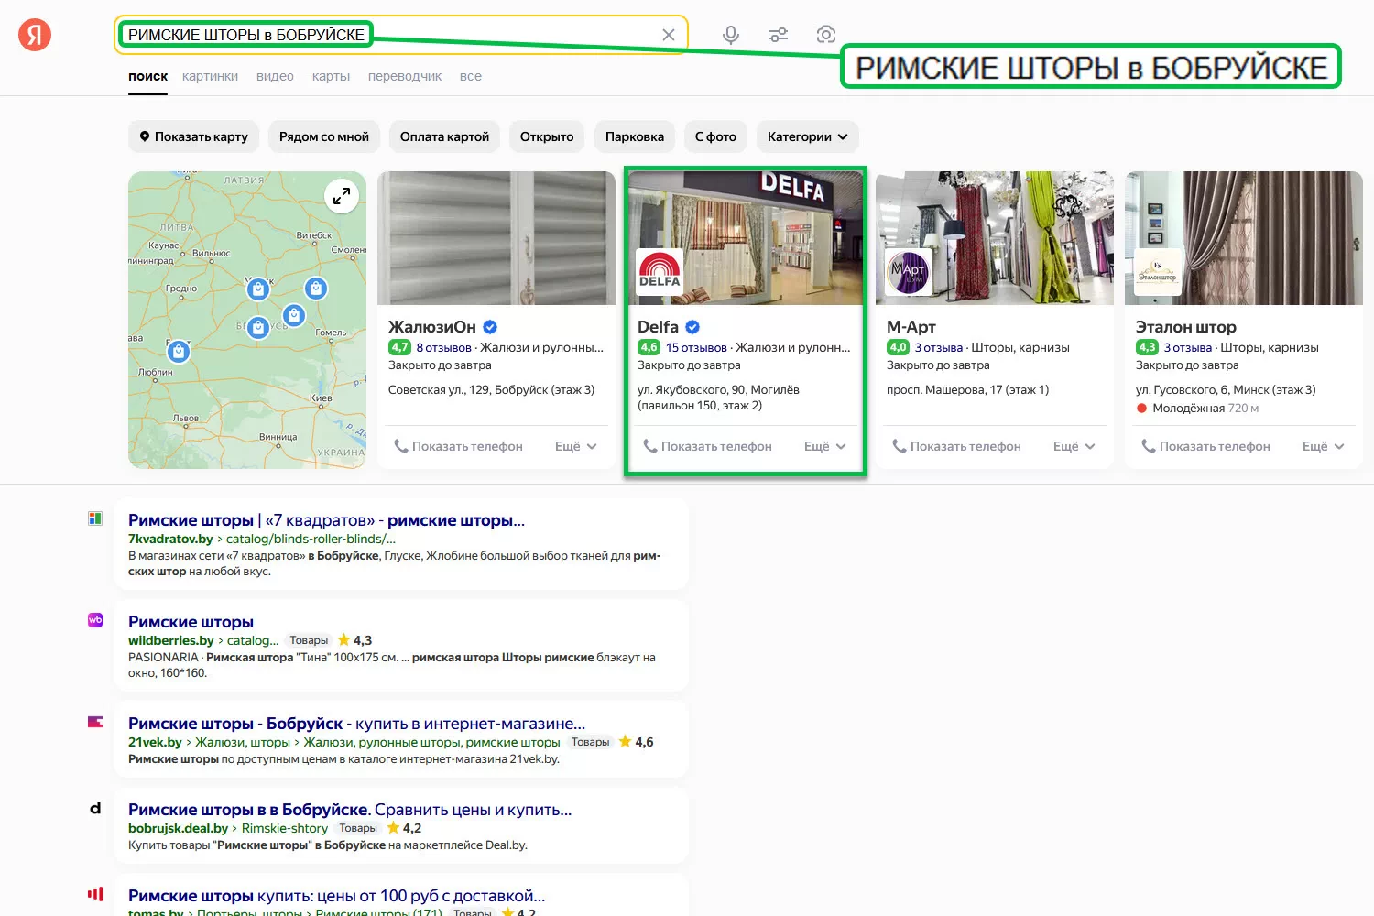Show phone number for M-Арт
The image size is (1374, 916).
956,446
